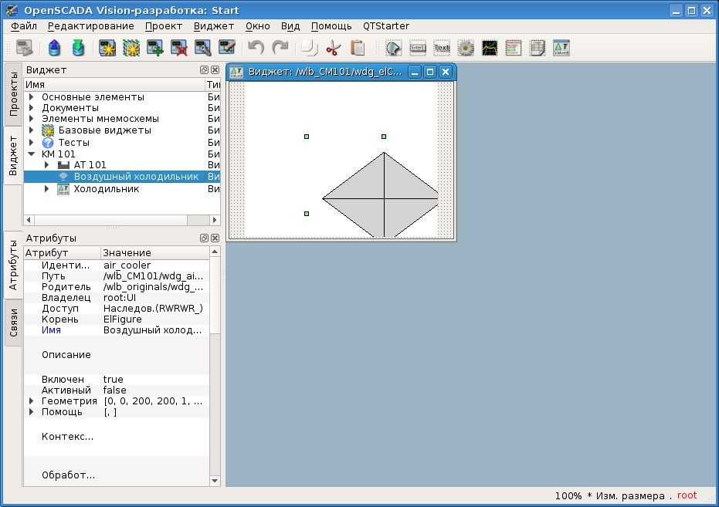Click the Undo arrow in toolbar
This screenshot has height=507, width=719.
click(x=256, y=48)
